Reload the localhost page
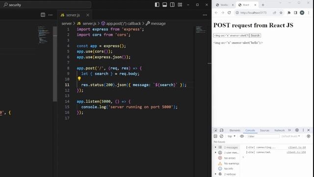Image resolution: width=314 pixels, height=177 pixels. pyautogui.click(x=229, y=13)
